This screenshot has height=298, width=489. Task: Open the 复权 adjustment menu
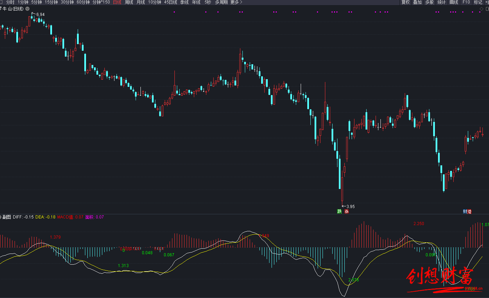[x=406, y=2]
